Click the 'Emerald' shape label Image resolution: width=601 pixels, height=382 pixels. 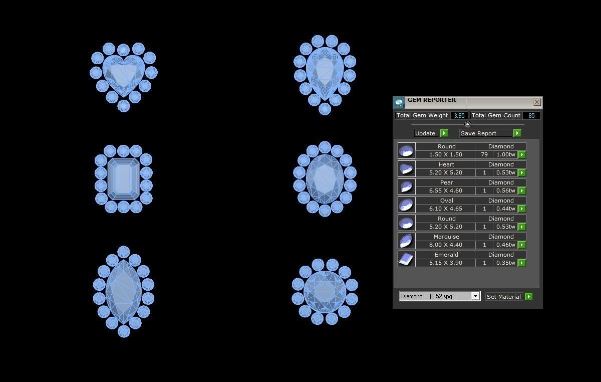pos(446,255)
